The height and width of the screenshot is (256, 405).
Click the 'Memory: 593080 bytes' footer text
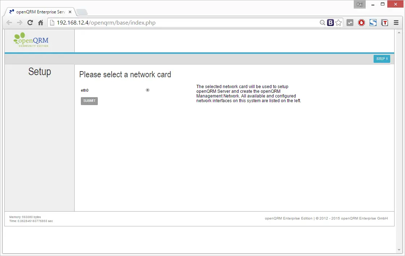(25, 217)
